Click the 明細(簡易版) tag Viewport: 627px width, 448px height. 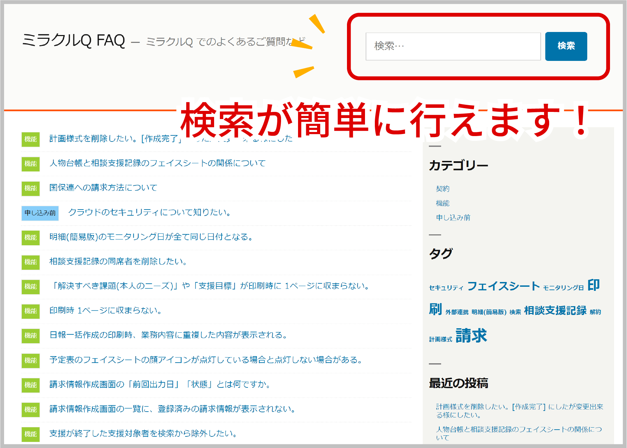pyautogui.click(x=489, y=312)
